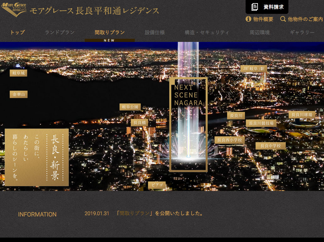The image size is (324, 242).
Task: Click the More Grace logo icon
Action: 14,10
